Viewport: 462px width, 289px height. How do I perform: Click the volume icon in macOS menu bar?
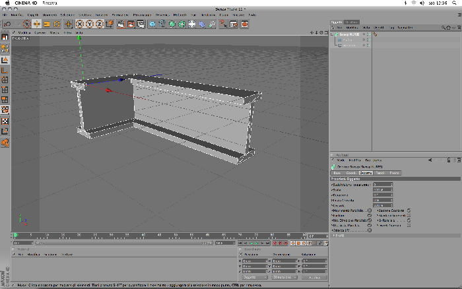[422, 3]
